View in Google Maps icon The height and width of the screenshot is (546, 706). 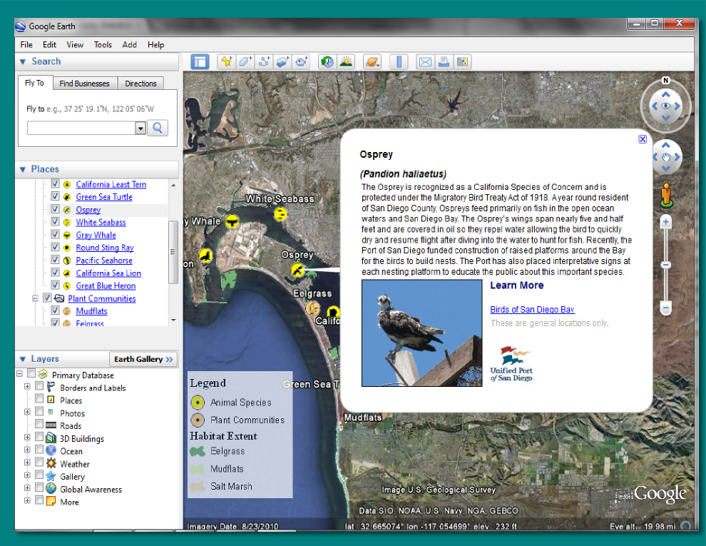pos(462,61)
